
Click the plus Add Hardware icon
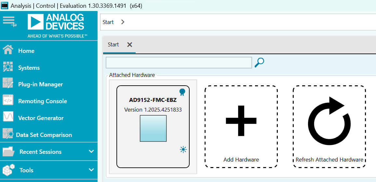(241, 121)
